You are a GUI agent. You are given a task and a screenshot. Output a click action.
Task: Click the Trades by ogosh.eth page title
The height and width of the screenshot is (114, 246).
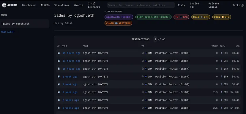click(74, 15)
